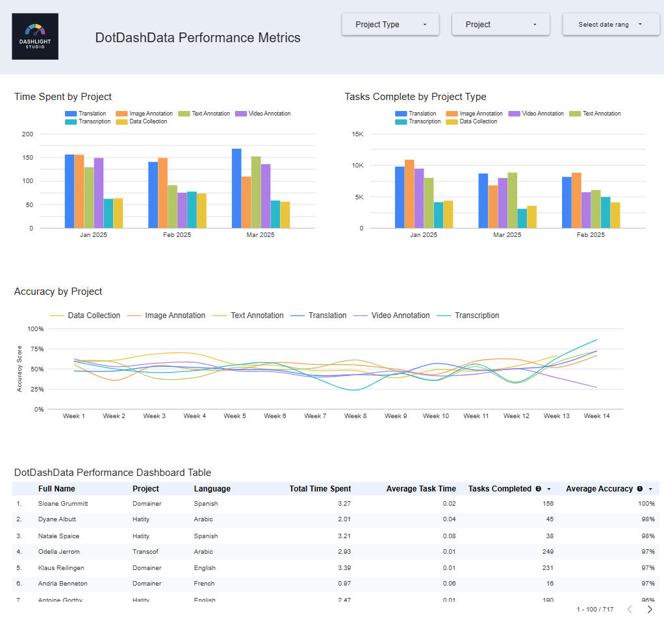Sort table by Full Name column
Viewport: 664px width, 620px height.
(x=57, y=489)
